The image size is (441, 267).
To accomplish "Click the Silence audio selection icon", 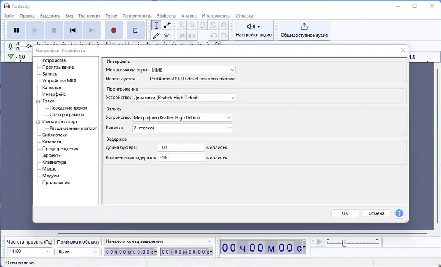I will tap(192, 36).
